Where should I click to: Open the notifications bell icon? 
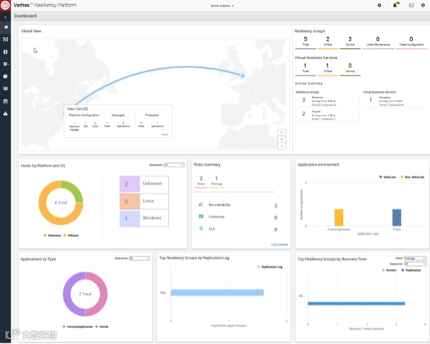coord(395,6)
